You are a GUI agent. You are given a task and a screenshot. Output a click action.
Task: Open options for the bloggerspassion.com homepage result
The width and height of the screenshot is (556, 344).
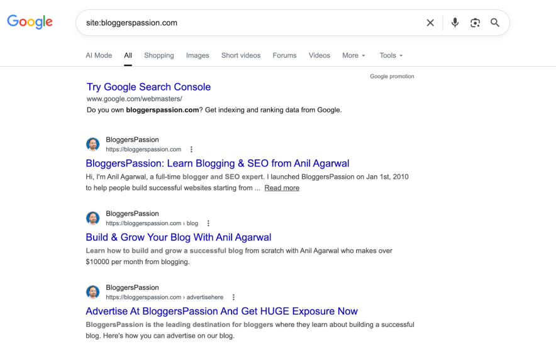pos(192,150)
